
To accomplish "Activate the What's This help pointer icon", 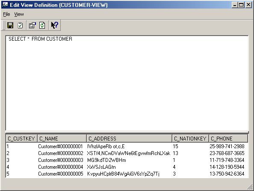I will (x=54, y=25).
